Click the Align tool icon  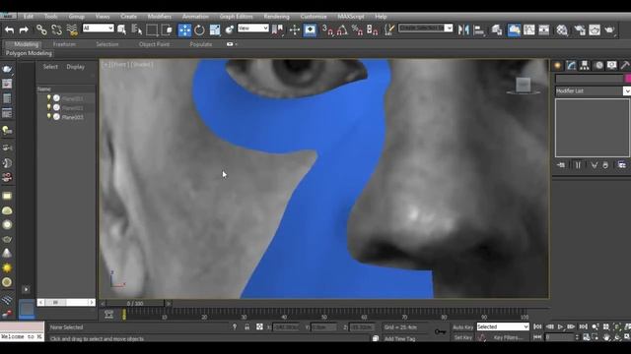click(x=479, y=30)
